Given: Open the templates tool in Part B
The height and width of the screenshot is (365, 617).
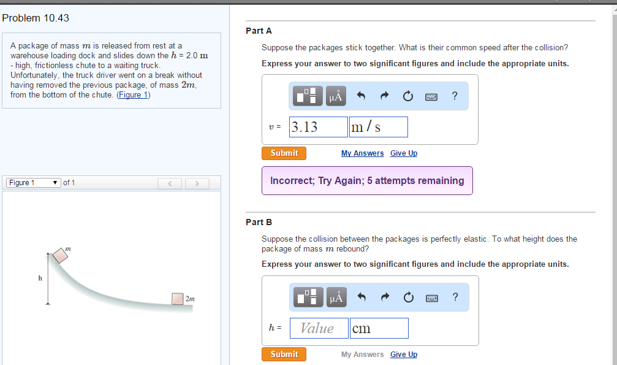Looking at the screenshot, I should (x=308, y=298).
